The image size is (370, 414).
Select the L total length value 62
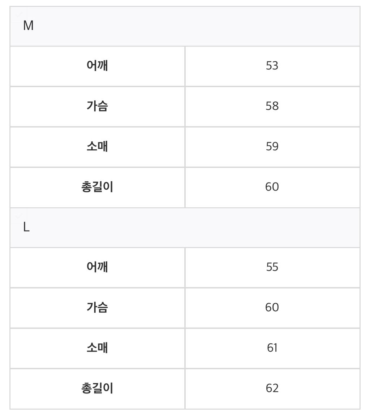(x=272, y=388)
